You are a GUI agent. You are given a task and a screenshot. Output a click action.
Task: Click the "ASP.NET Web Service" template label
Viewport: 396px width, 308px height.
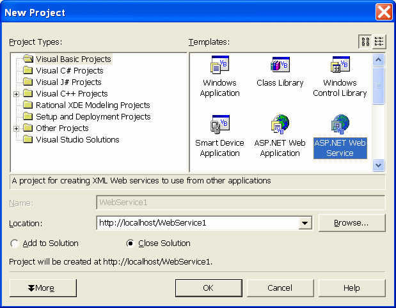tap(340, 148)
